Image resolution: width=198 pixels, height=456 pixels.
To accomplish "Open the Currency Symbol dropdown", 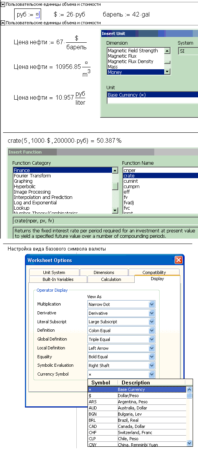I will pos(152,374).
